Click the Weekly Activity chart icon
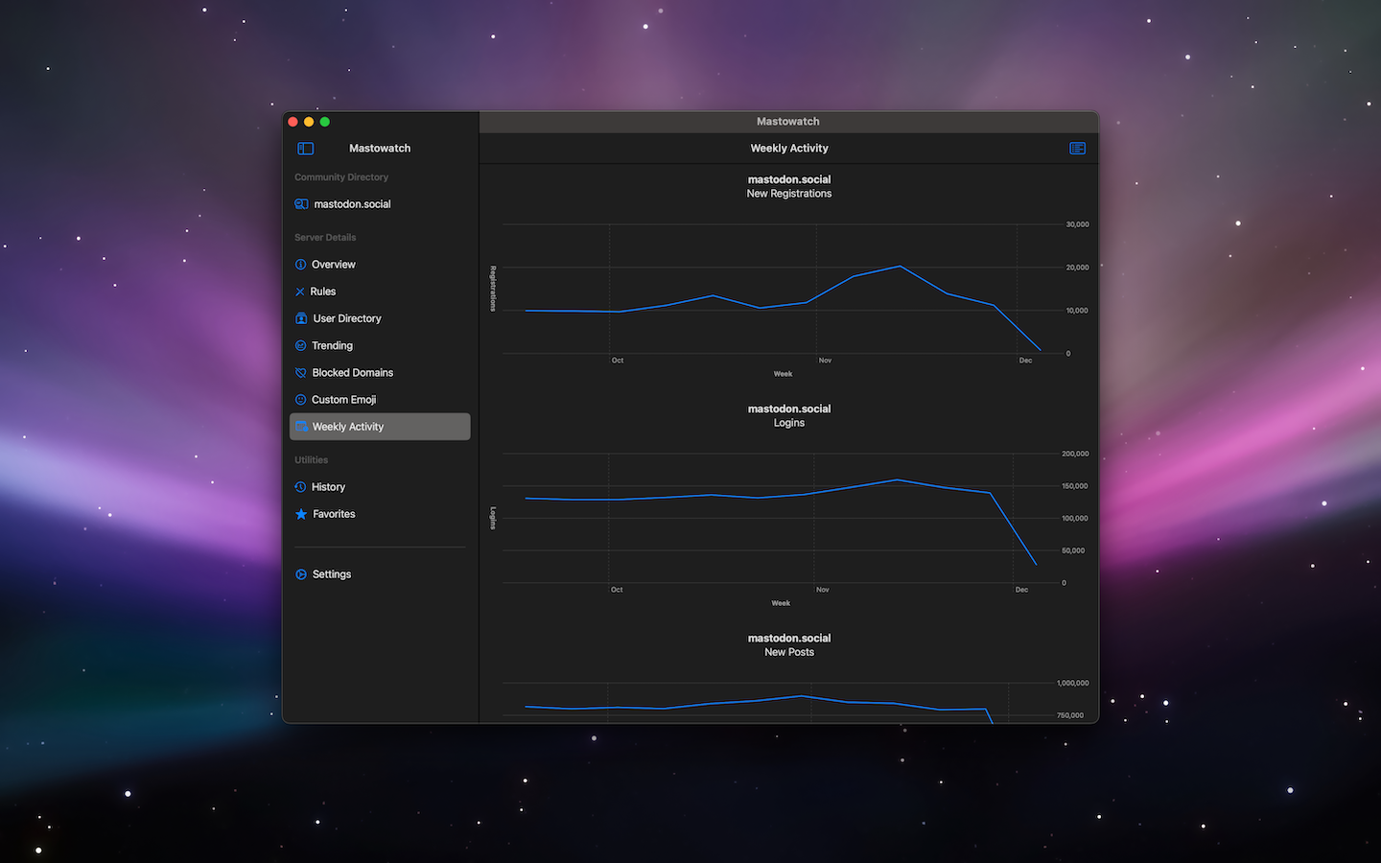Image resolution: width=1381 pixels, height=863 pixels. [x=301, y=427]
